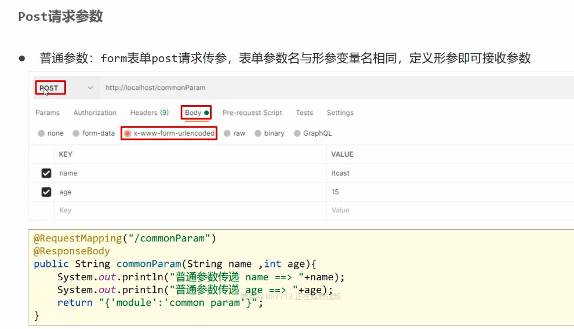Uncheck the name parameter checkbox
The height and width of the screenshot is (329, 574).
click(x=46, y=173)
